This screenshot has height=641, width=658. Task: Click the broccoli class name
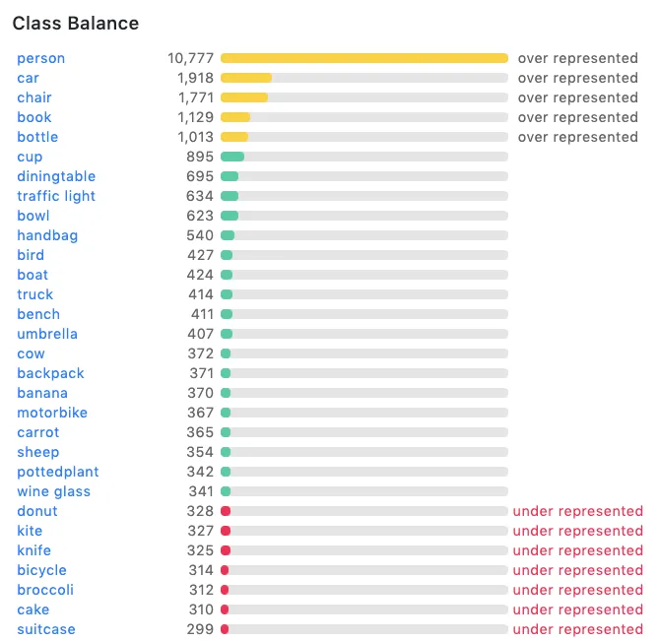[45, 590]
